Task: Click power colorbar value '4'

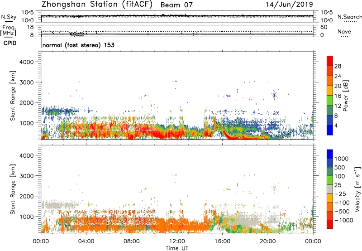Action: click(336, 126)
